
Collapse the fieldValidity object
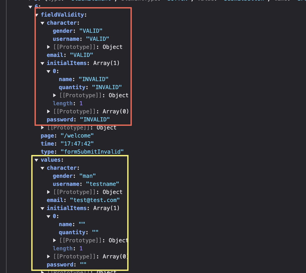[x=37, y=15]
